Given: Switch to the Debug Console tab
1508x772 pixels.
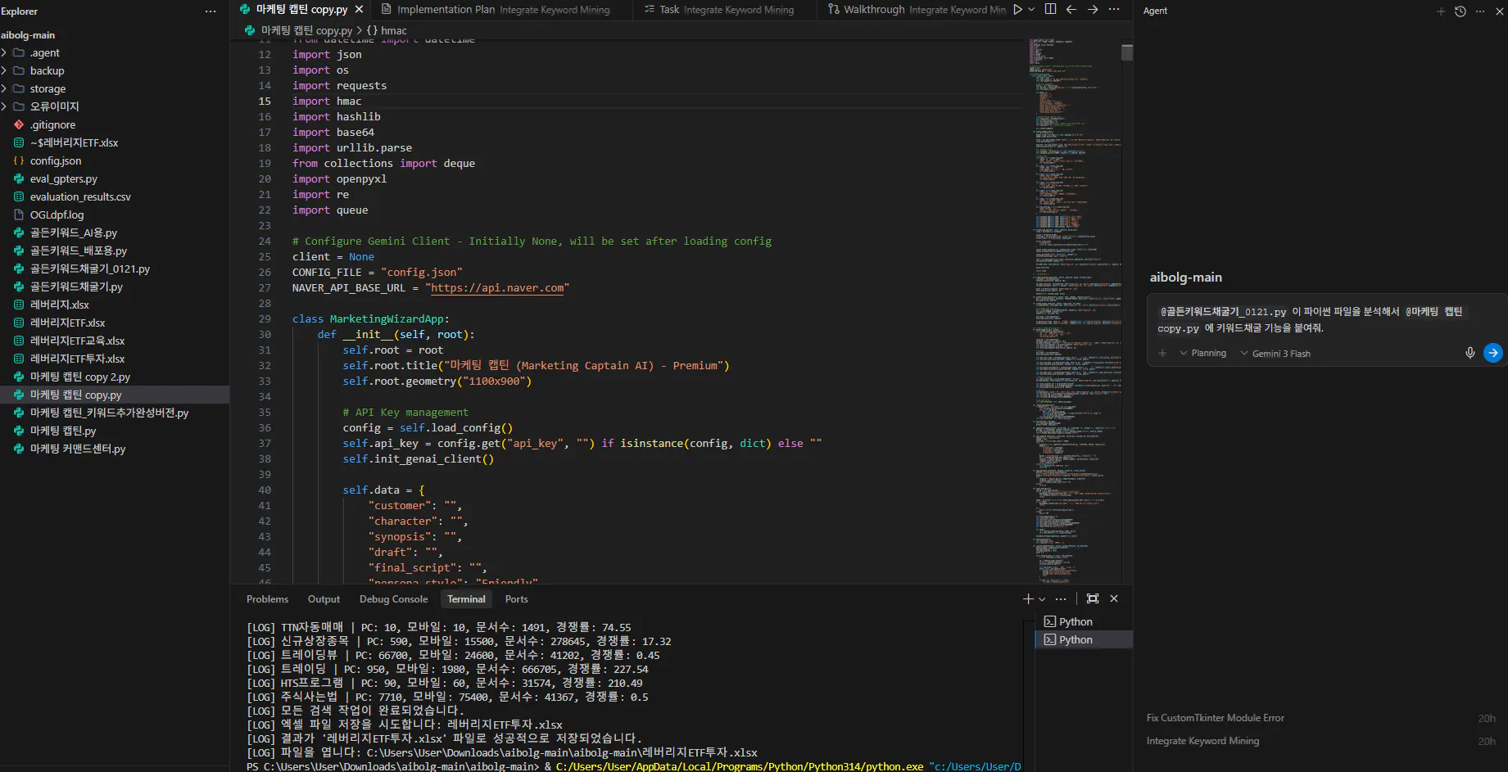Looking at the screenshot, I should [393, 599].
